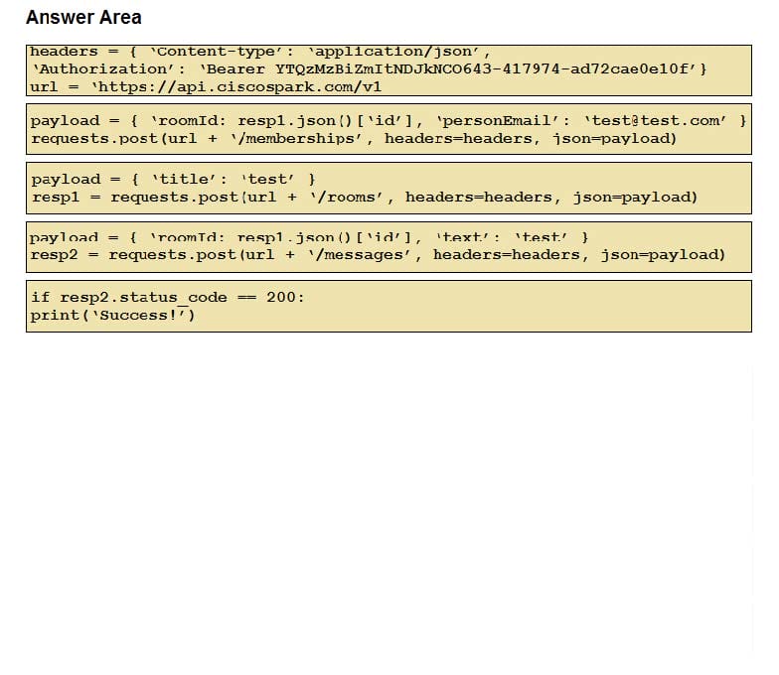Click the title test payload line
Image resolution: width=779 pixels, height=675 pixels.
[173, 179]
